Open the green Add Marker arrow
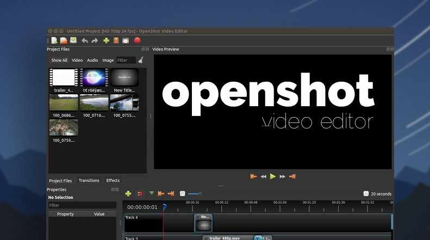Image resolution: width=430 pixels, height=240 pixels. [152, 193]
